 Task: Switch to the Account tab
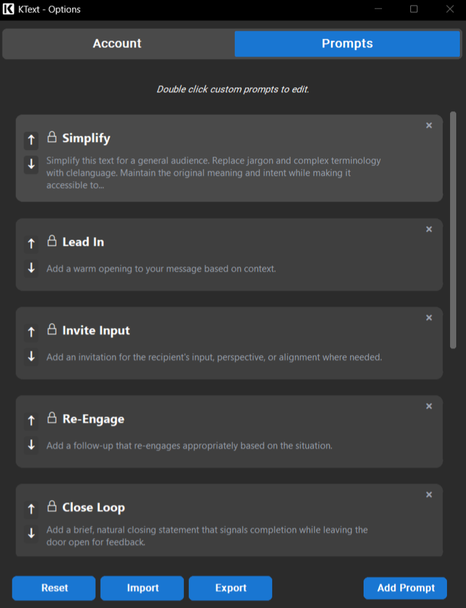[x=116, y=44]
